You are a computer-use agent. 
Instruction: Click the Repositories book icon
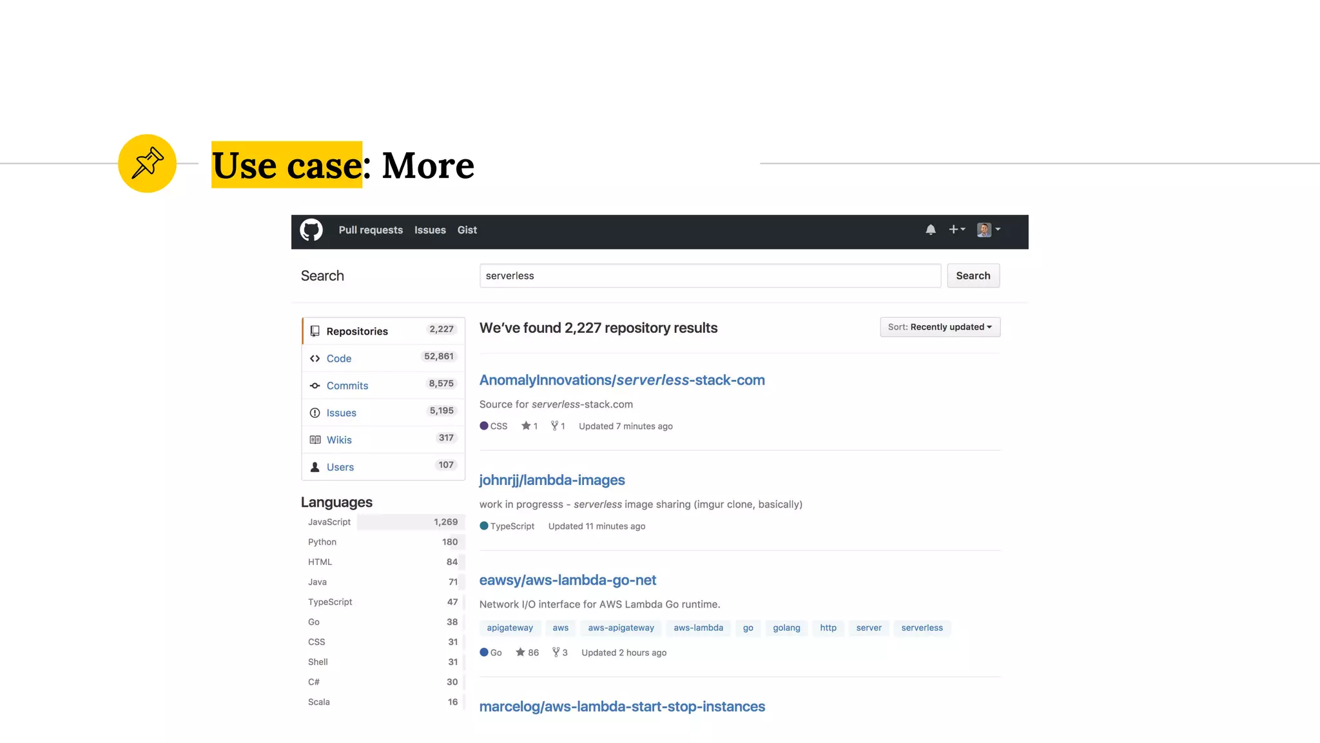[315, 331]
